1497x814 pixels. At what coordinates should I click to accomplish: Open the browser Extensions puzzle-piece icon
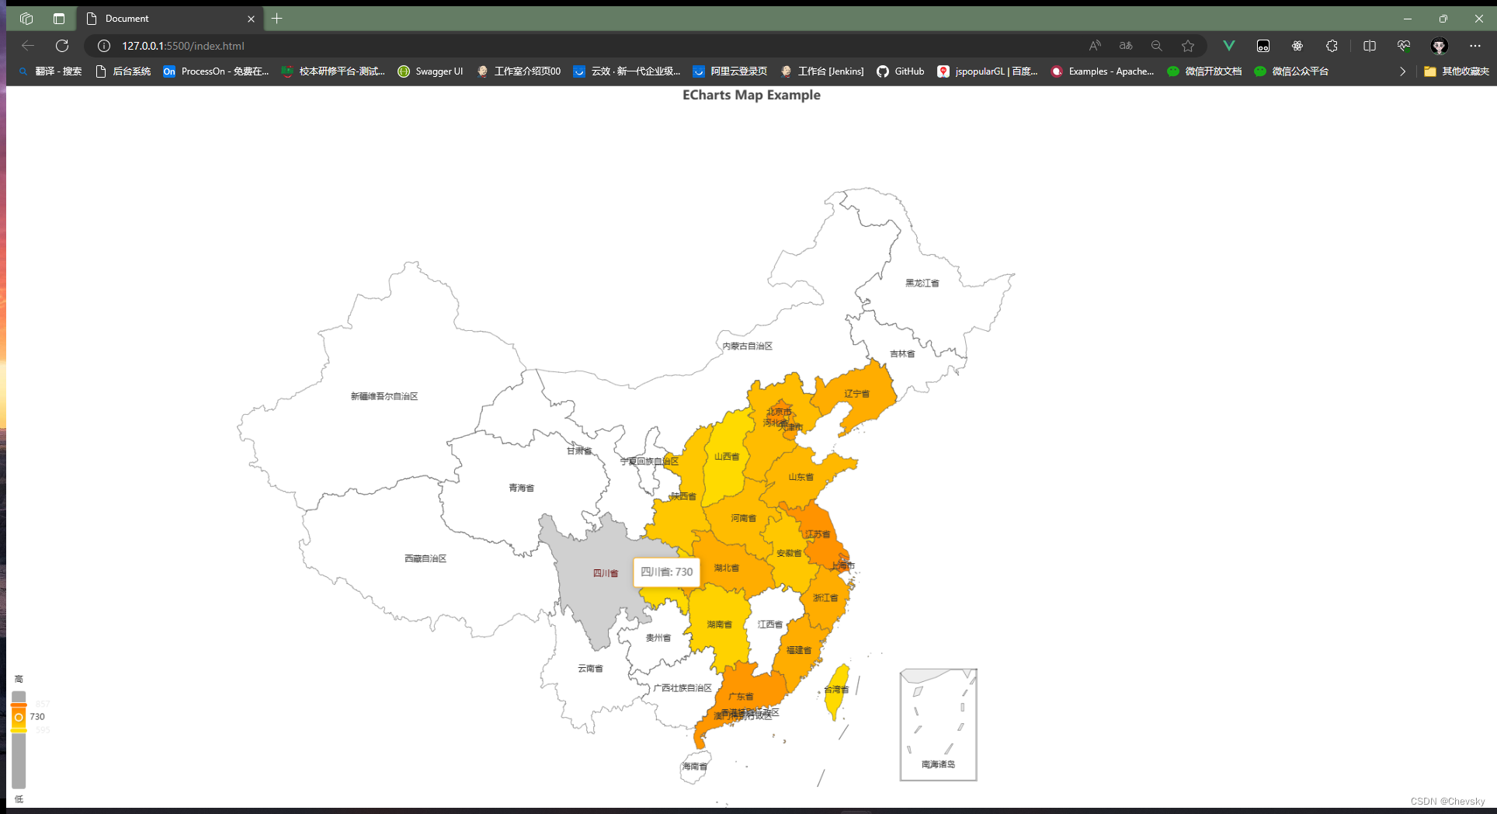pos(1332,46)
